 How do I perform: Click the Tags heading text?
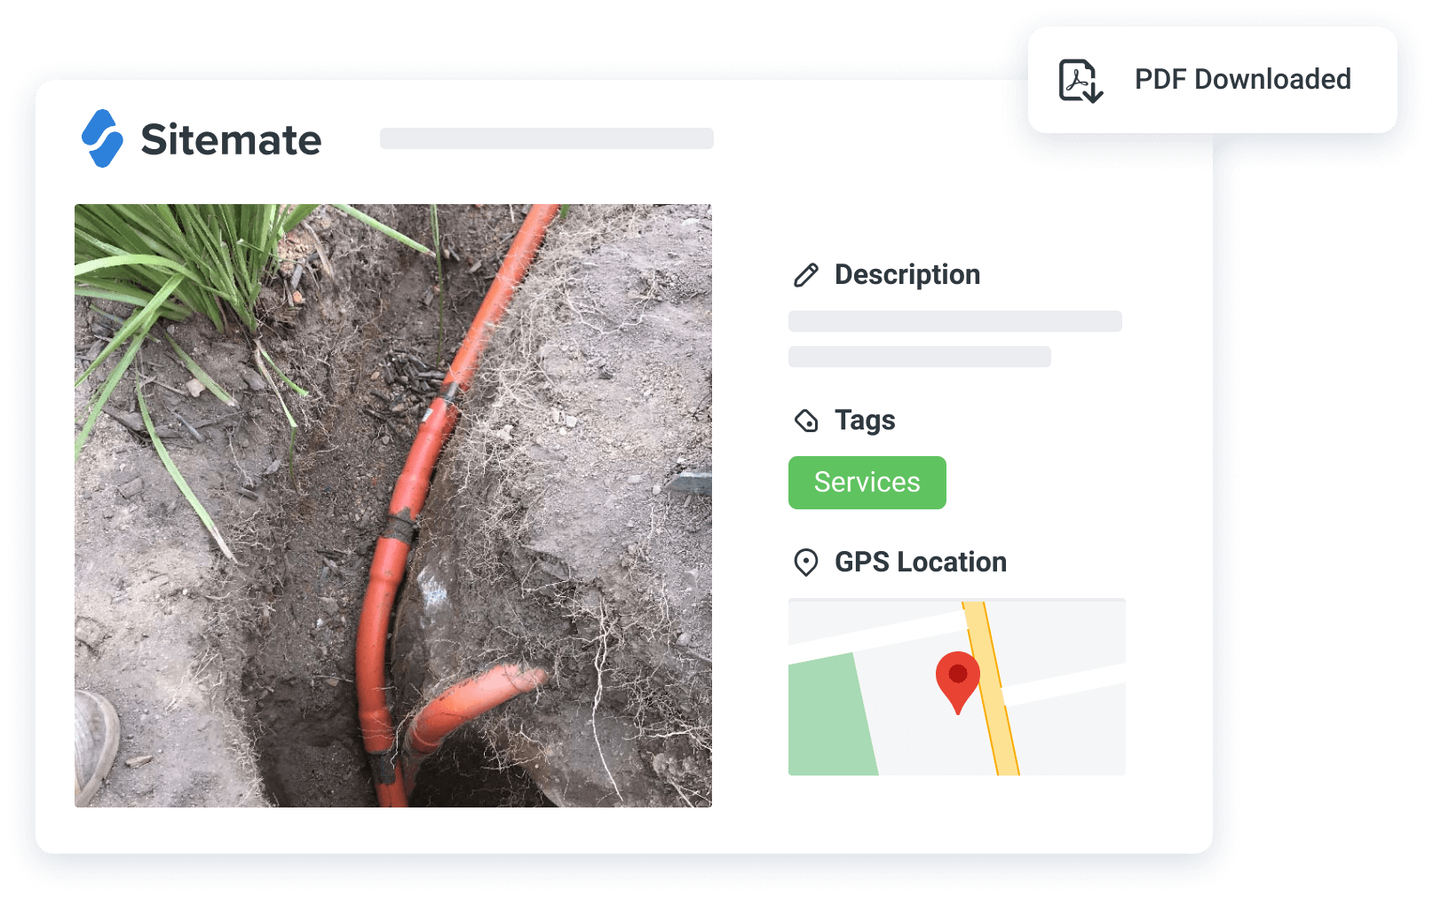click(x=865, y=421)
